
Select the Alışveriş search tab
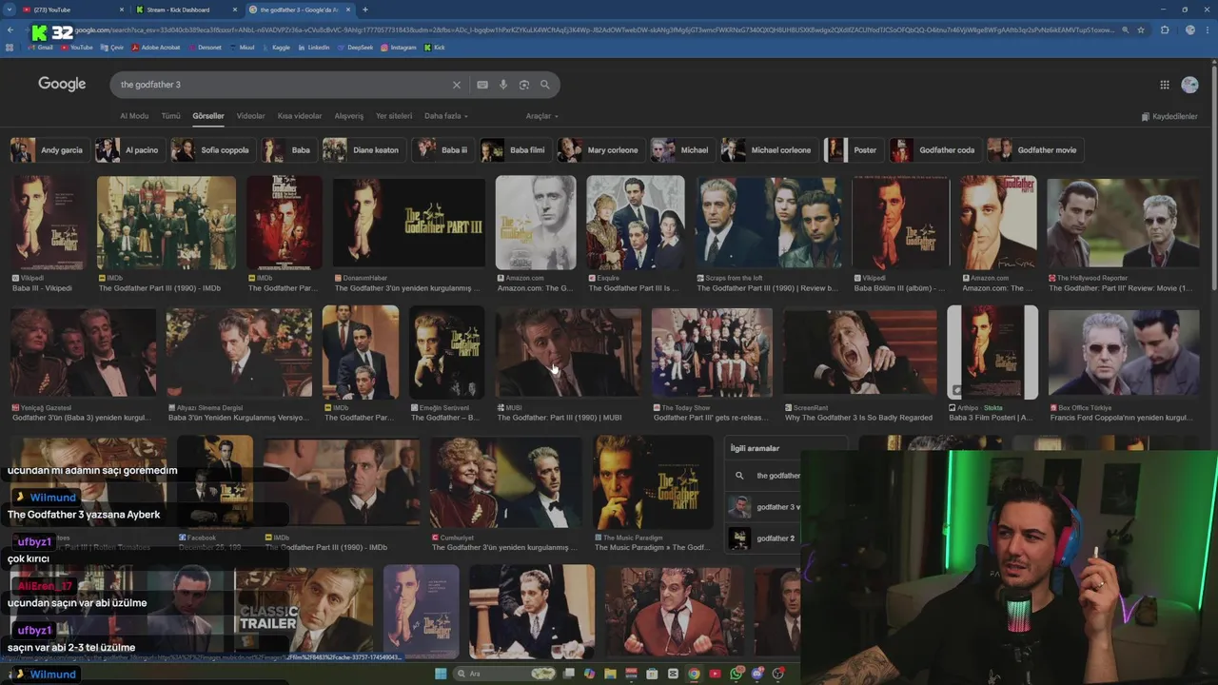click(348, 116)
